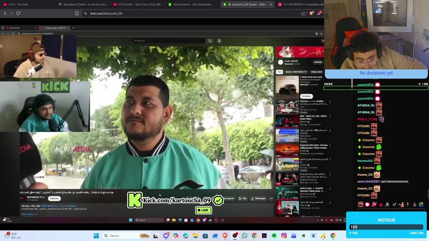Open Brave browser taskbar icon

[225, 236]
